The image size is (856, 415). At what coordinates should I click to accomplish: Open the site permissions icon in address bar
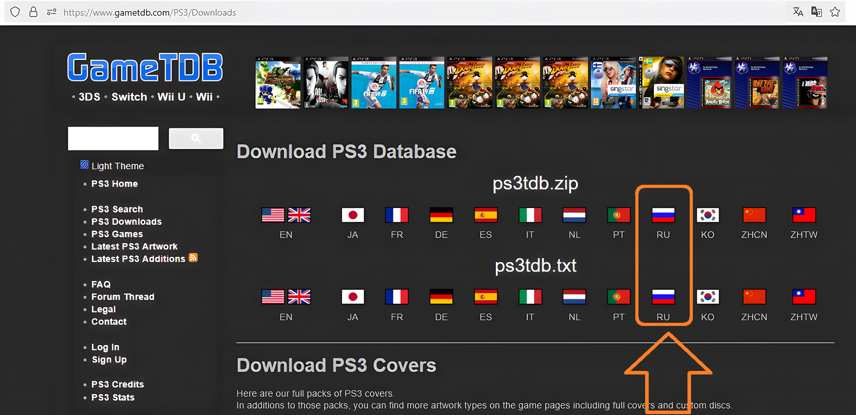coord(52,12)
